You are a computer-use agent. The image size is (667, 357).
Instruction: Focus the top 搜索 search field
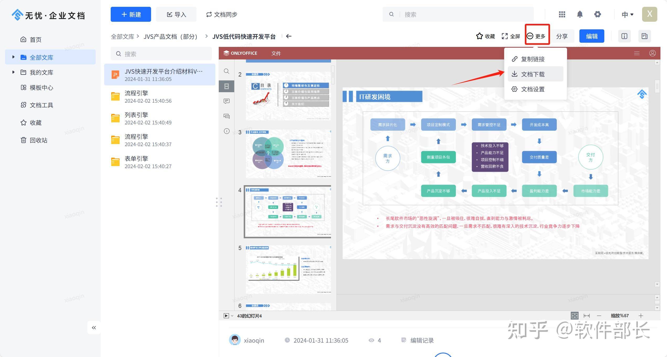coord(458,14)
